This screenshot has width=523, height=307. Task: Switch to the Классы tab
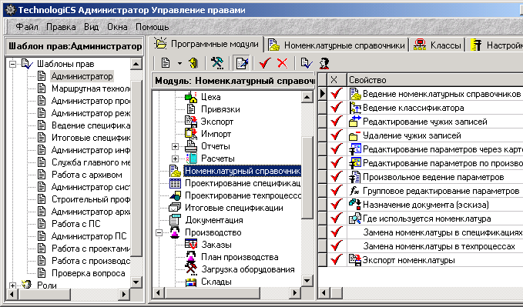click(x=438, y=45)
